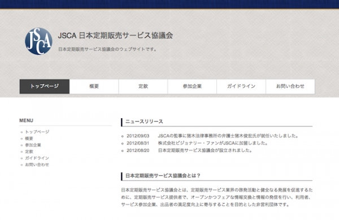Click トップページ in the sidebar MENU
The height and width of the screenshot is (220, 339).
[x=37, y=132]
